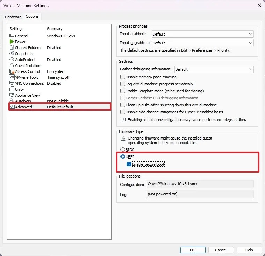
Task: Click the Guest Isolation lock icon
Action: click(12, 65)
